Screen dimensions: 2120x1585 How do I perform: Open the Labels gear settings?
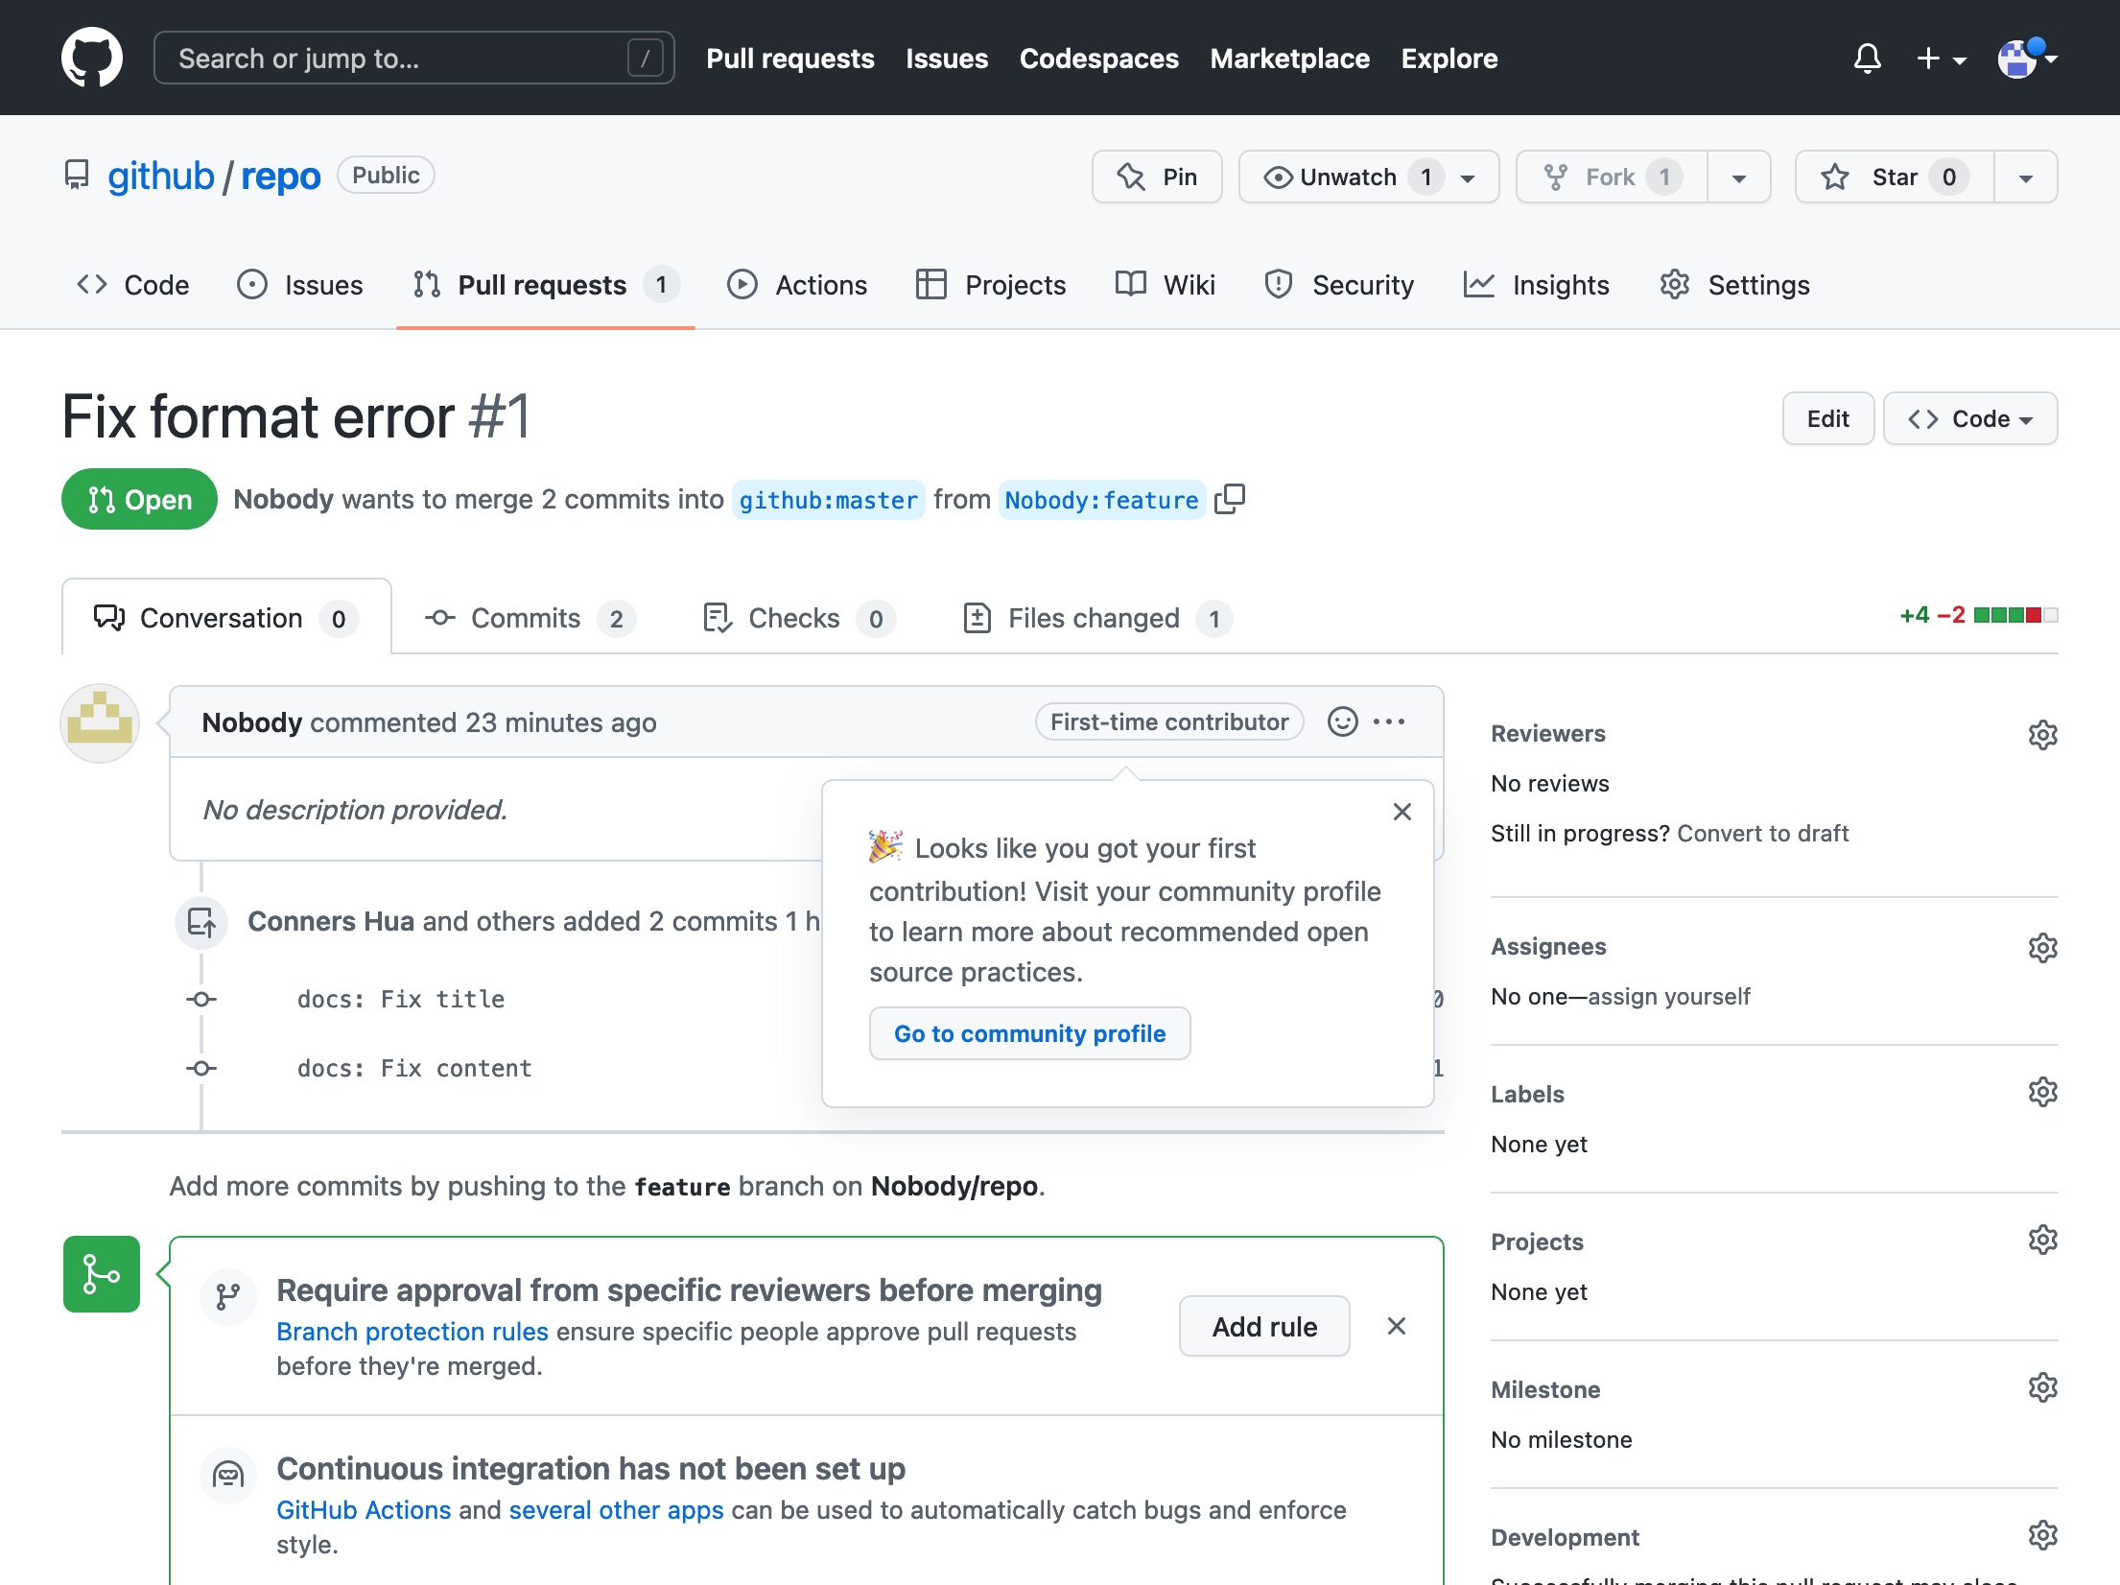point(2042,1092)
